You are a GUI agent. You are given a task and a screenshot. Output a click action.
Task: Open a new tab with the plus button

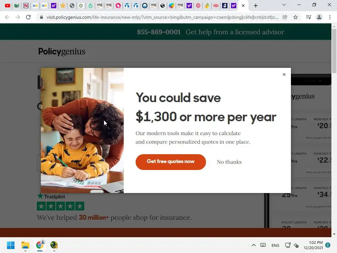click(255, 6)
